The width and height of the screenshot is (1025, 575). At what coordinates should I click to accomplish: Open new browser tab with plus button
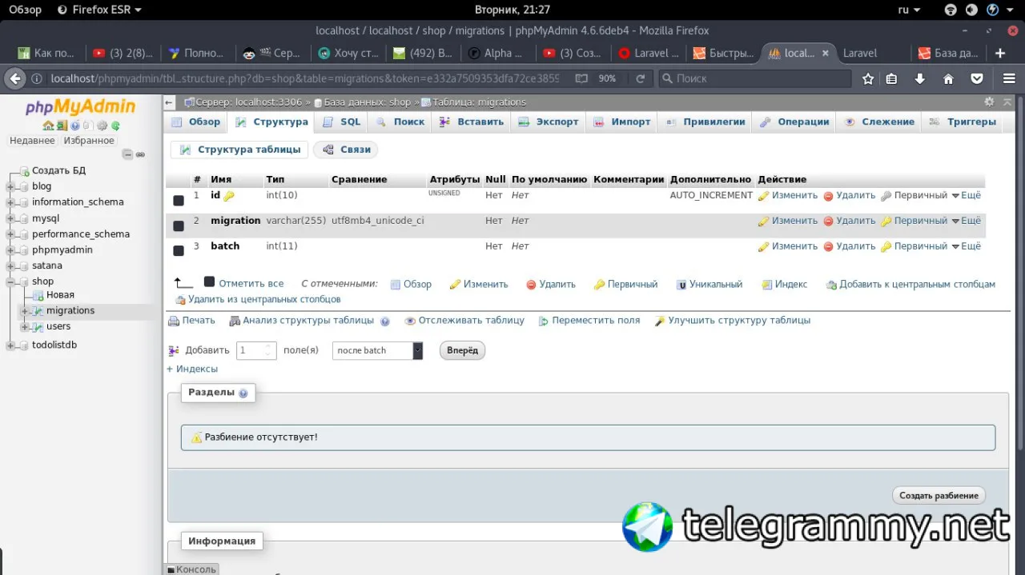click(x=1000, y=53)
